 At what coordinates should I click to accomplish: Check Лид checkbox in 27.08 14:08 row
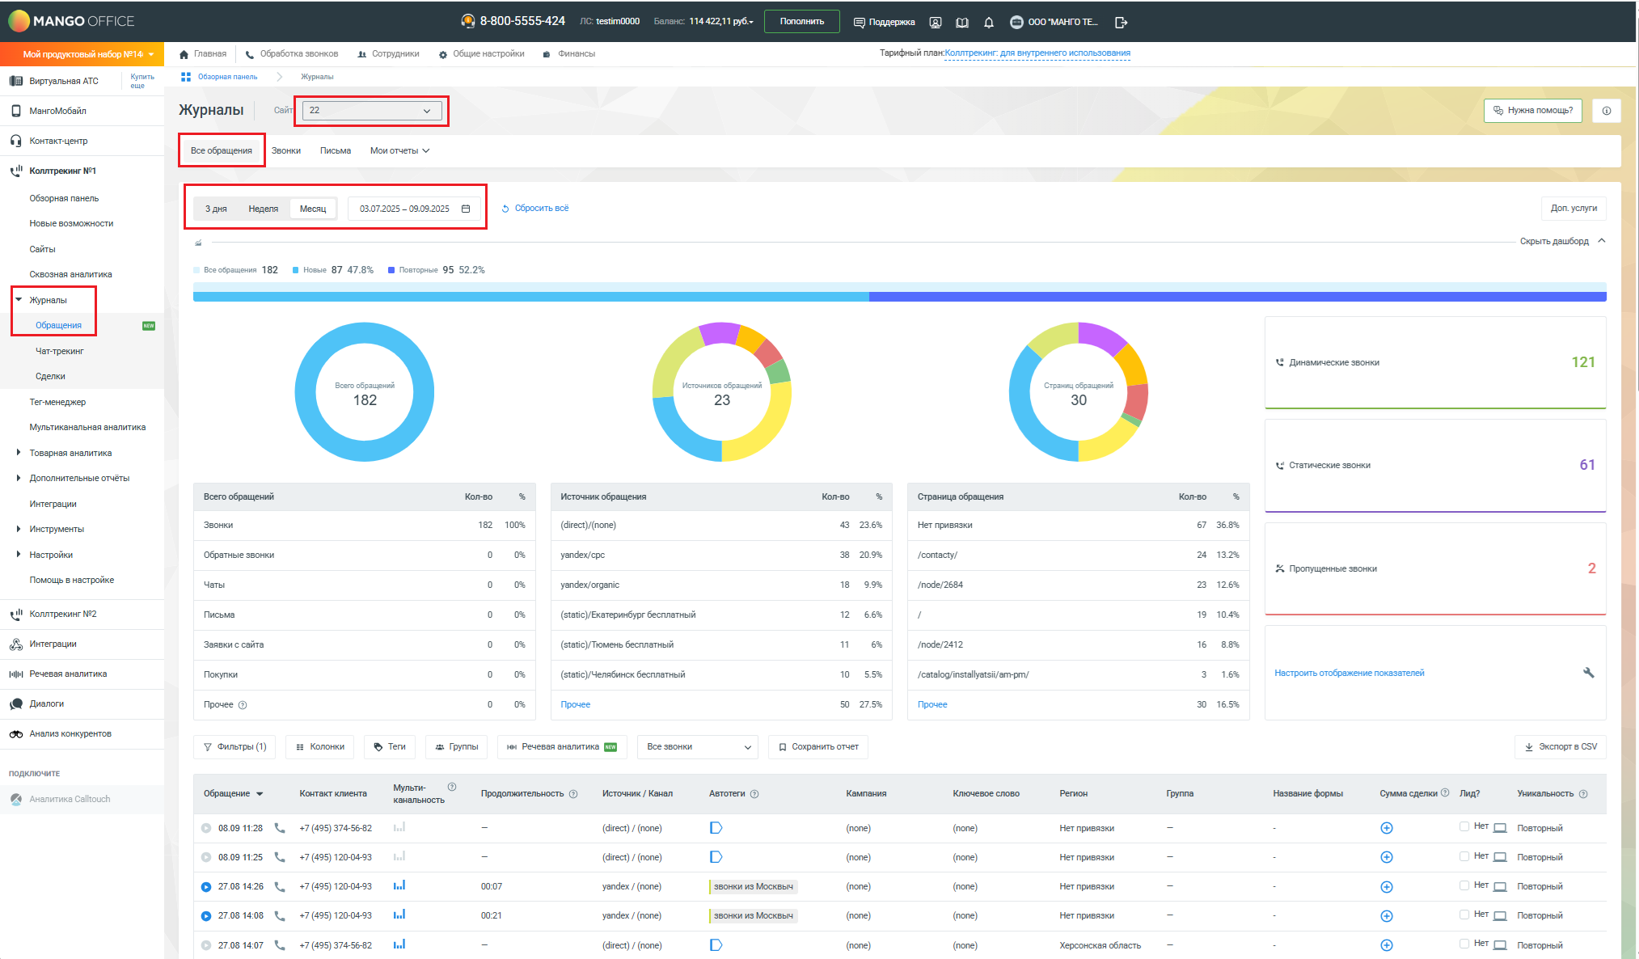[1464, 915]
